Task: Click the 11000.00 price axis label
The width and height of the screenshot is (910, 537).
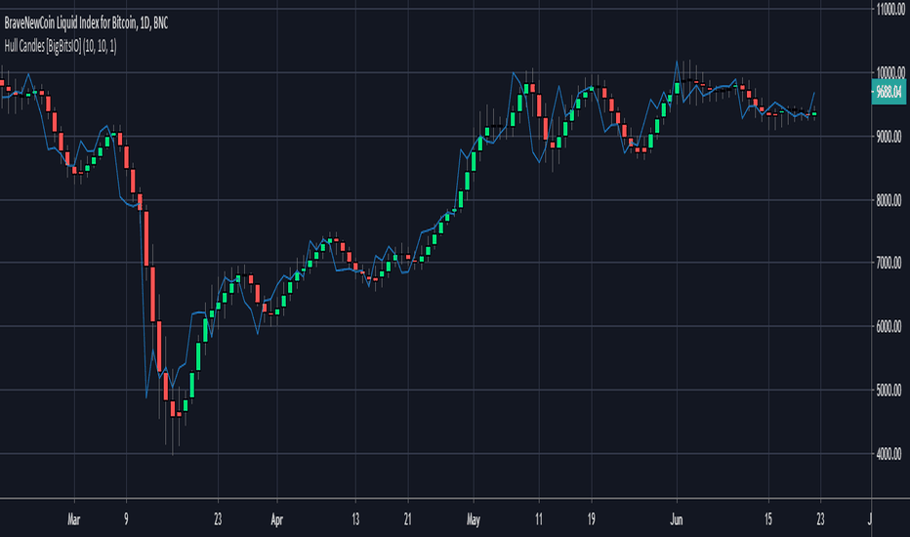Action: pos(890,10)
